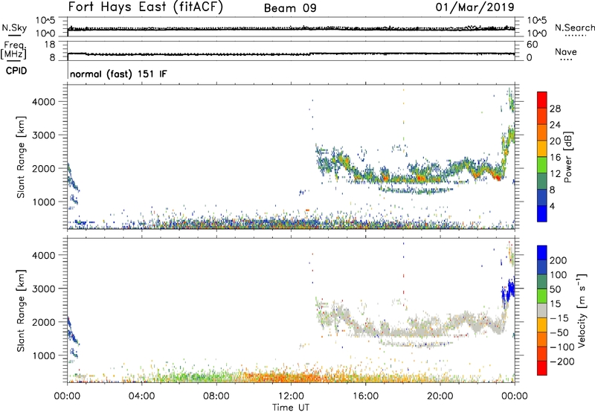Click the N.Sky noise trace line in top panel
Viewport: 595px width, 412px height.
pos(291,28)
